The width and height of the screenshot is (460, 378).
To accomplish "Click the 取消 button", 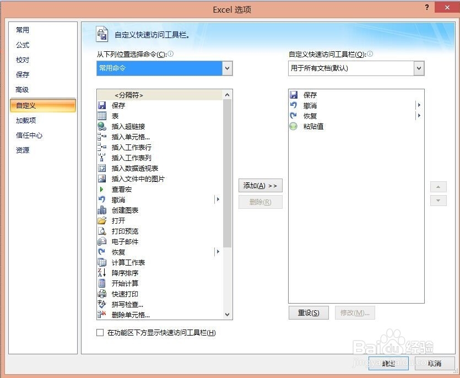I will [435, 364].
